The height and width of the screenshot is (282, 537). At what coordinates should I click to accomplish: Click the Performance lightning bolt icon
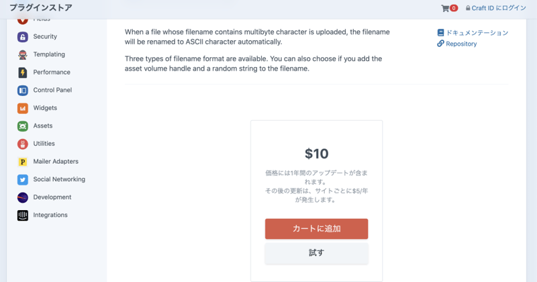(x=23, y=73)
